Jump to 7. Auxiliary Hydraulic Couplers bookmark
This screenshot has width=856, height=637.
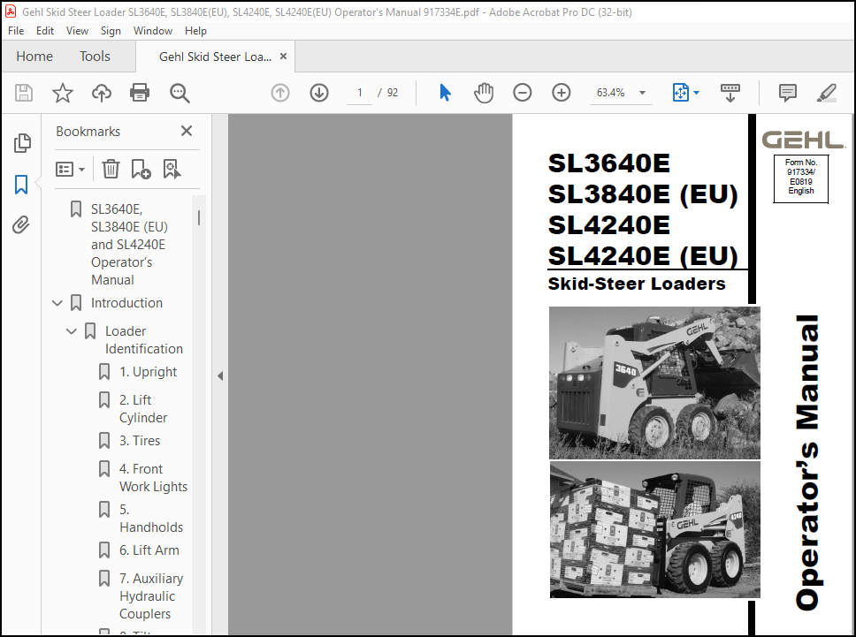151,596
